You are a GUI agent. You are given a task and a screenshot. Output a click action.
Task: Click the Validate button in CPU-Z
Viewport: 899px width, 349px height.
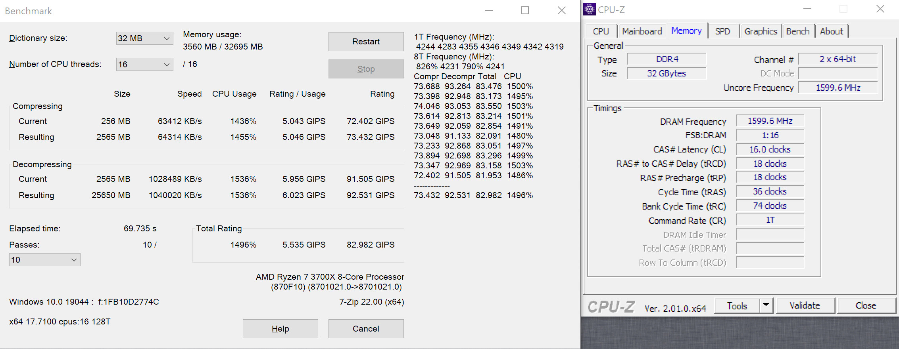pyautogui.click(x=805, y=305)
